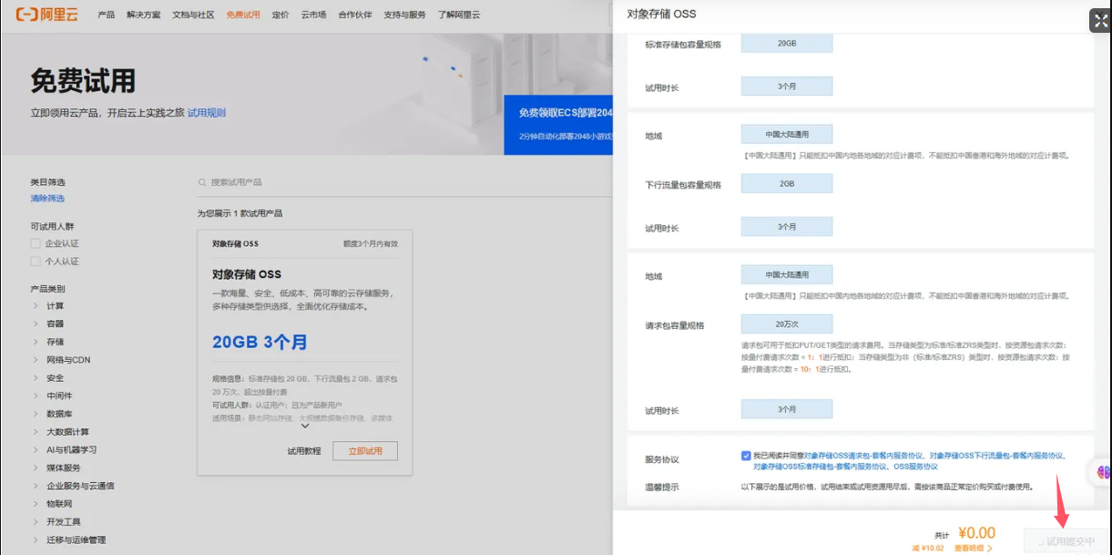Open the 文档与社区 top menu
Image resolution: width=1112 pixels, height=555 pixels.
tap(193, 15)
